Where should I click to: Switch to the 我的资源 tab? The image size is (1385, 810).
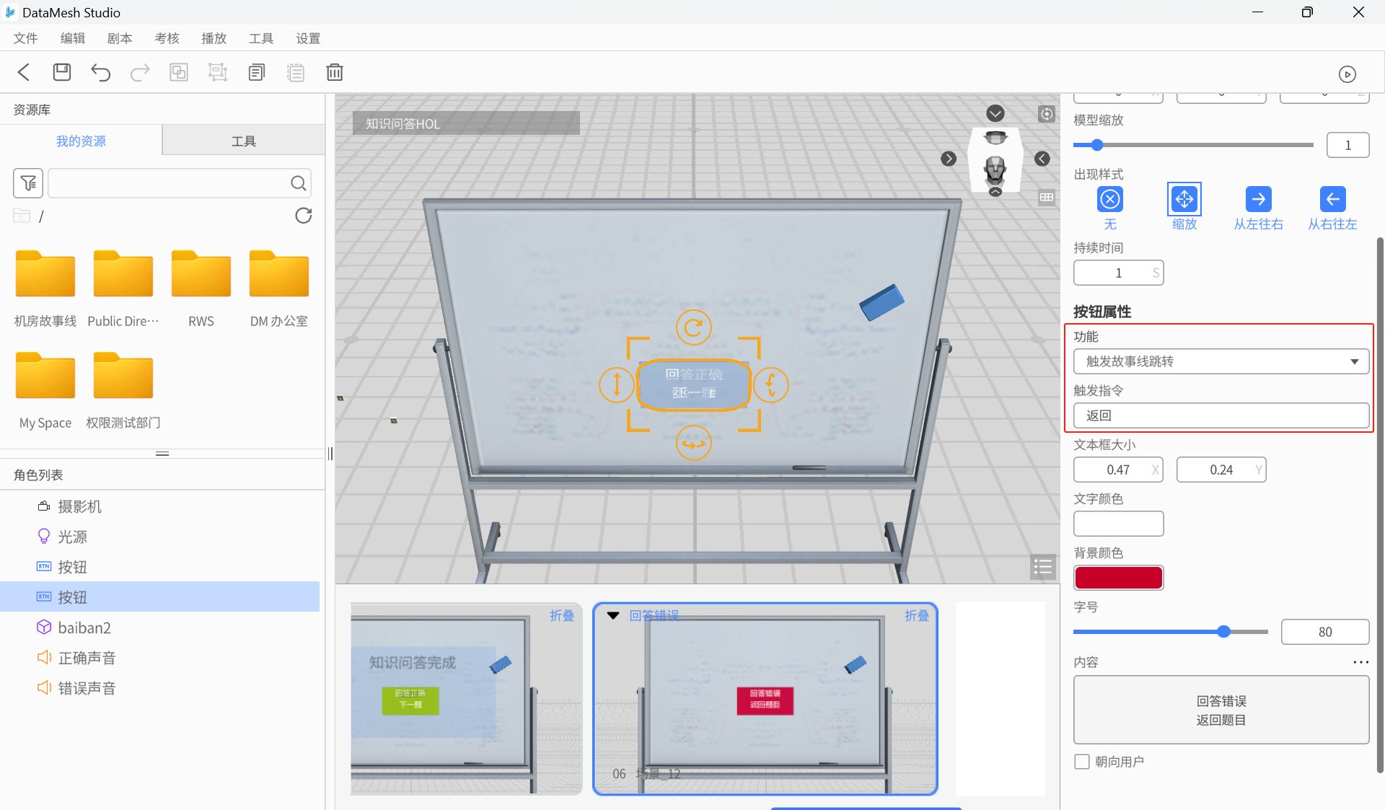coord(81,141)
